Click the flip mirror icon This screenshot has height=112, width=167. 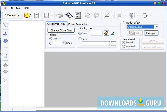pyautogui.click(x=132, y=16)
